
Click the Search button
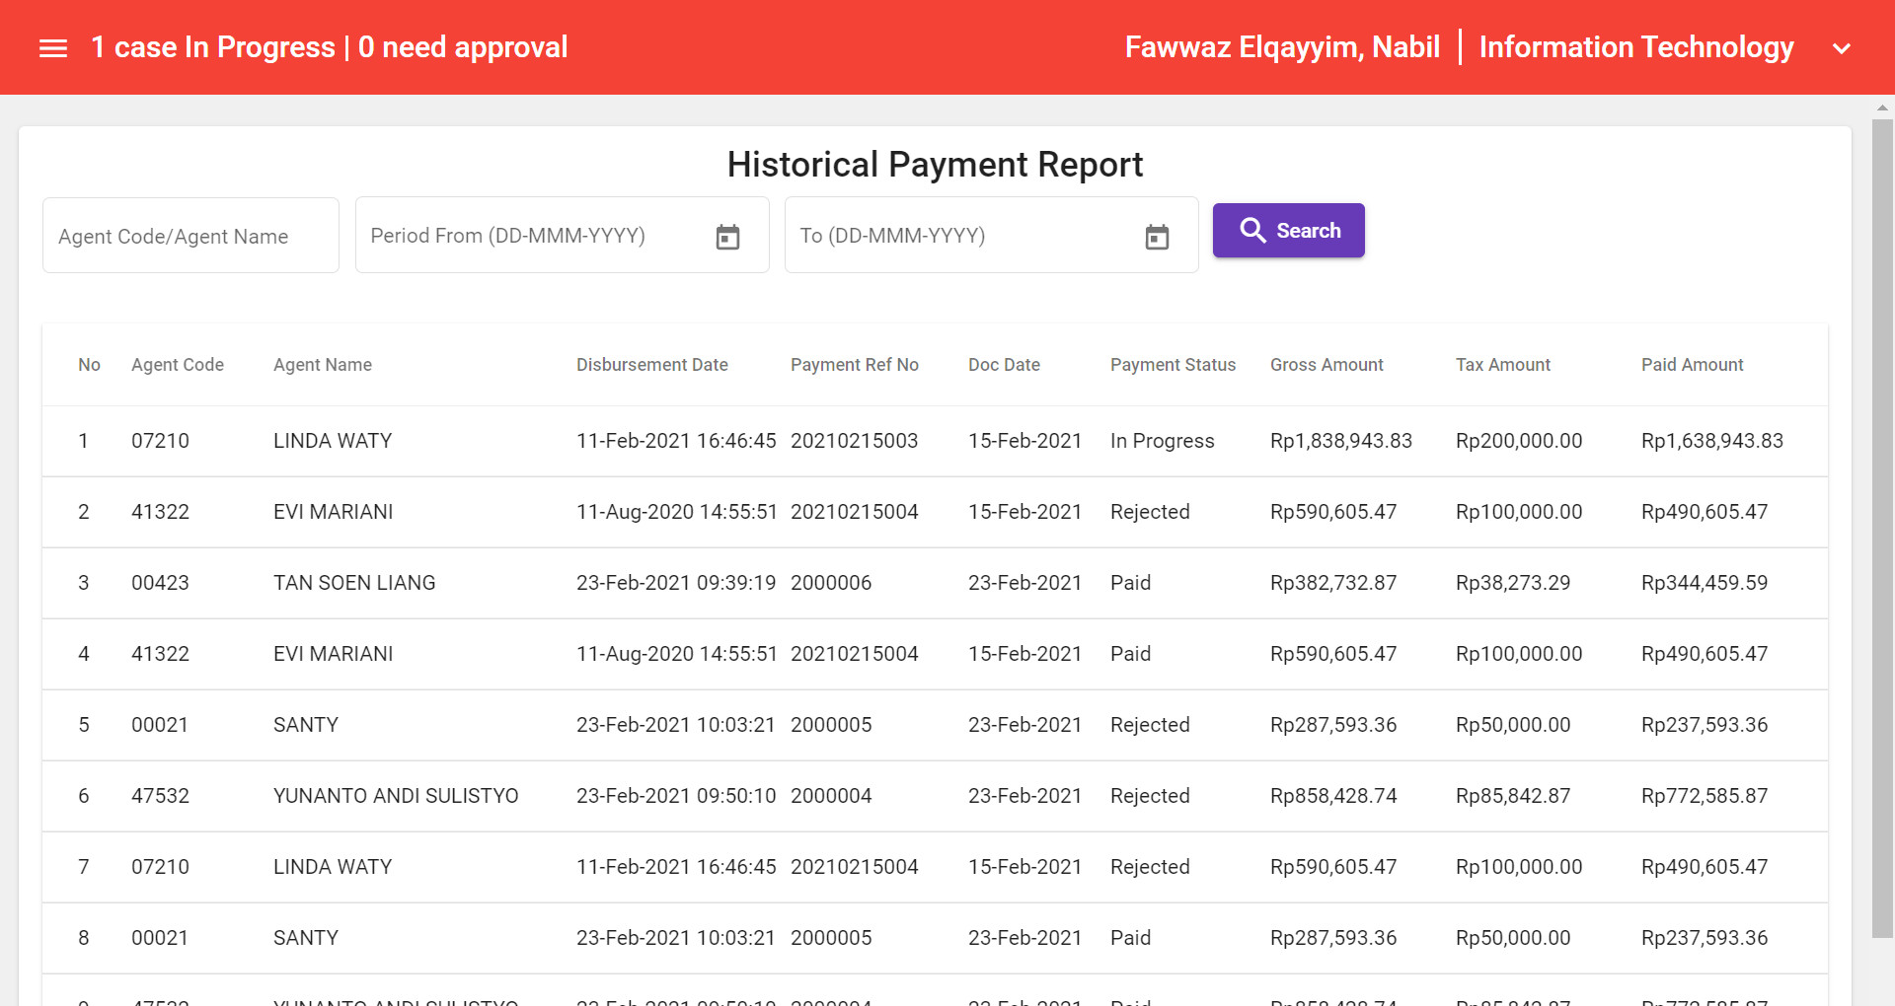(x=1288, y=230)
